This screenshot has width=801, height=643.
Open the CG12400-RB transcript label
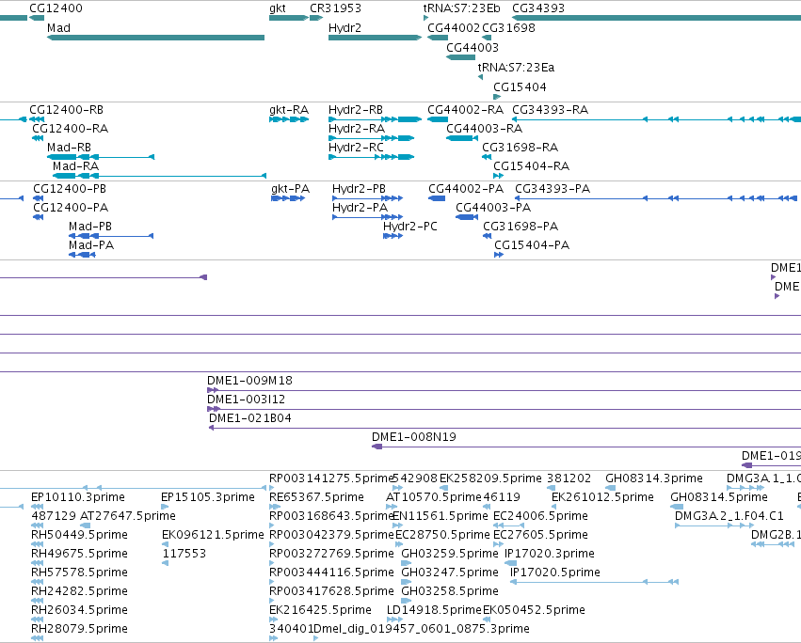66,110
